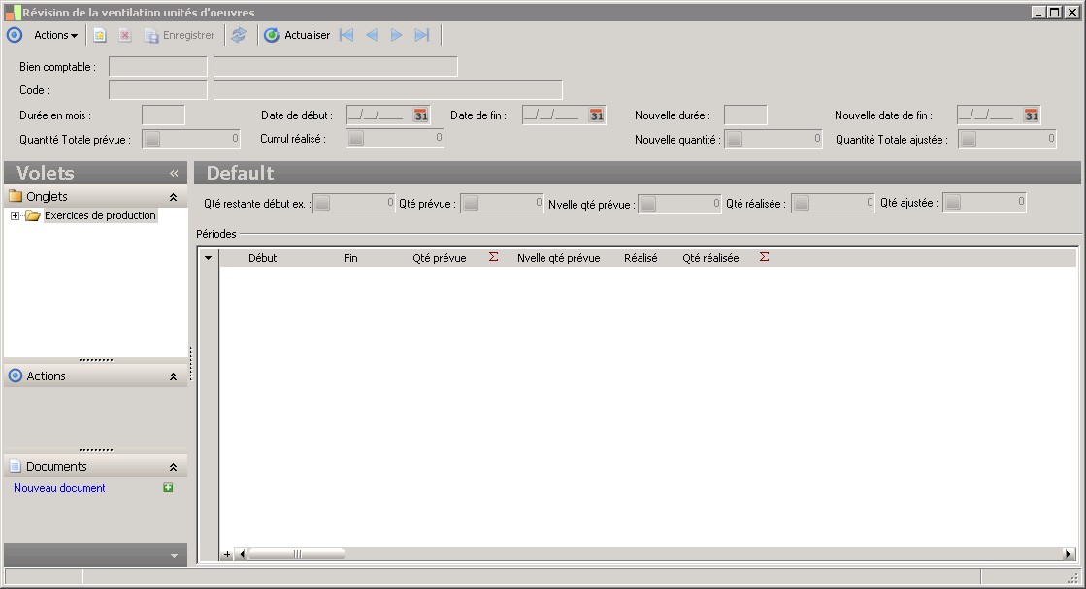Click the green plus add document icon
This screenshot has height=589, width=1086.
click(168, 488)
